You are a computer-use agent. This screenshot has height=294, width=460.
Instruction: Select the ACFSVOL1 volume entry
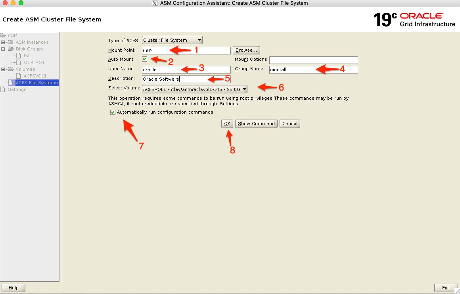(x=35, y=76)
